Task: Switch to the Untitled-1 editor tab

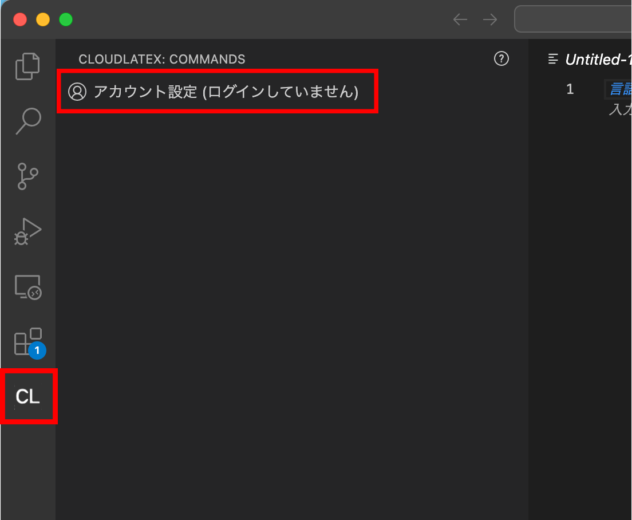Action: pos(598,59)
